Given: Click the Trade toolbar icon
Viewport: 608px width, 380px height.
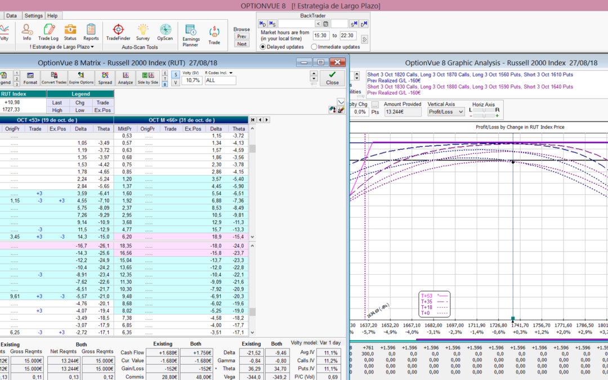Looking at the screenshot, I should [214, 35].
